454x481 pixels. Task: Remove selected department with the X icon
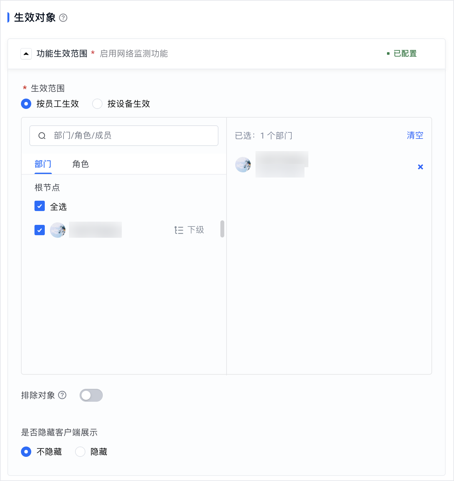tap(420, 167)
